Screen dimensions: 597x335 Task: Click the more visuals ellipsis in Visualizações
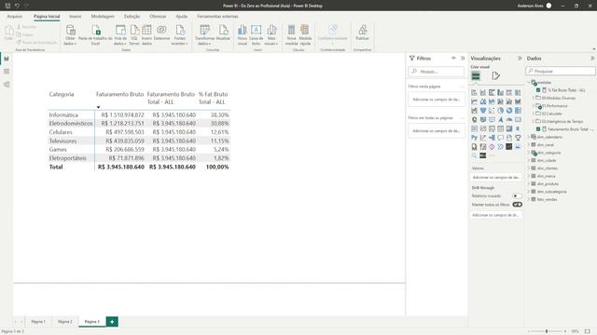point(492,155)
